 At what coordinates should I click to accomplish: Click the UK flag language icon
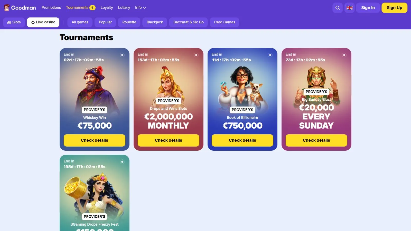pos(349,8)
